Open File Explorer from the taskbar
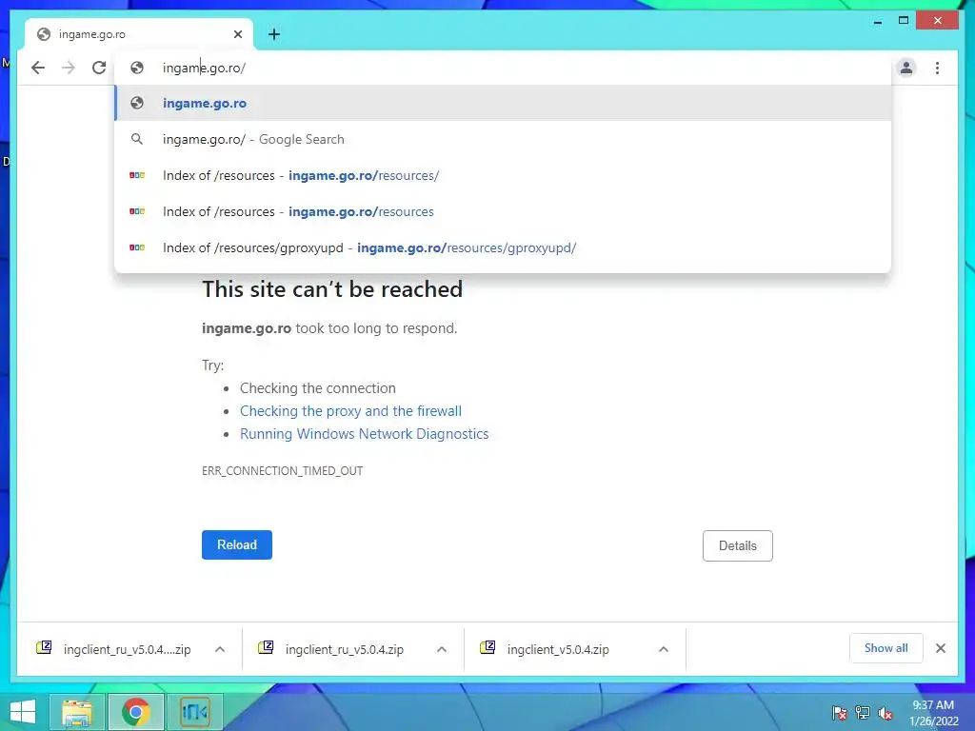975x731 pixels. click(x=78, y=712)
